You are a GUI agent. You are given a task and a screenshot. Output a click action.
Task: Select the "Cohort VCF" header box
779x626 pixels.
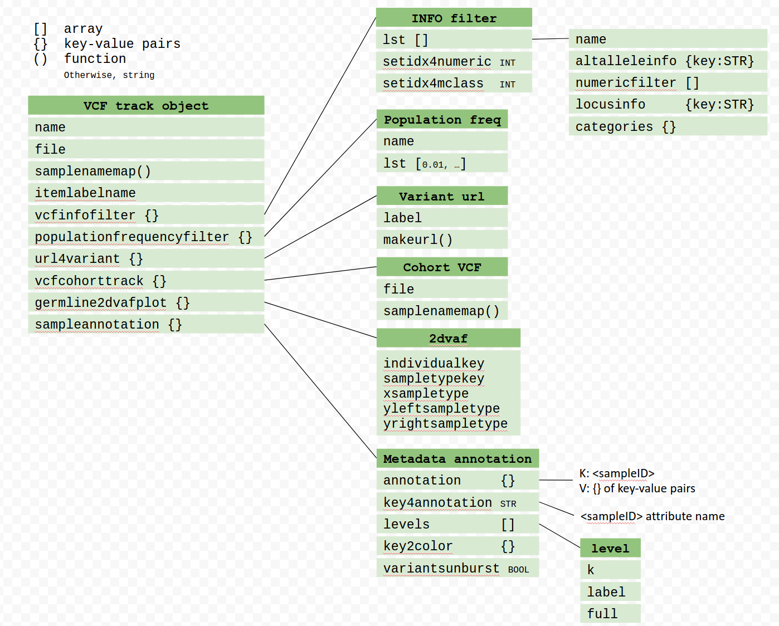(442, 267)
